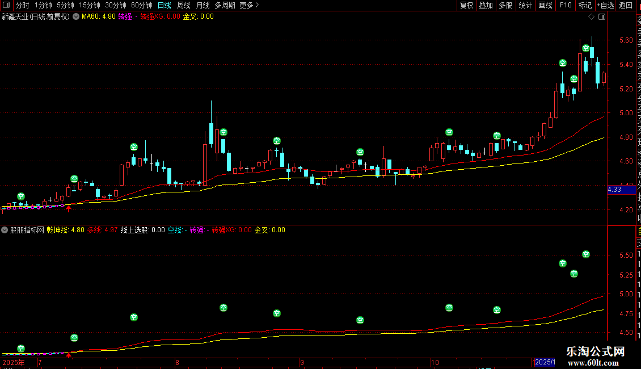Click the diamond marker icon in chart corner
This screenshot has height=369, width=641.
[x=591, y=17]
